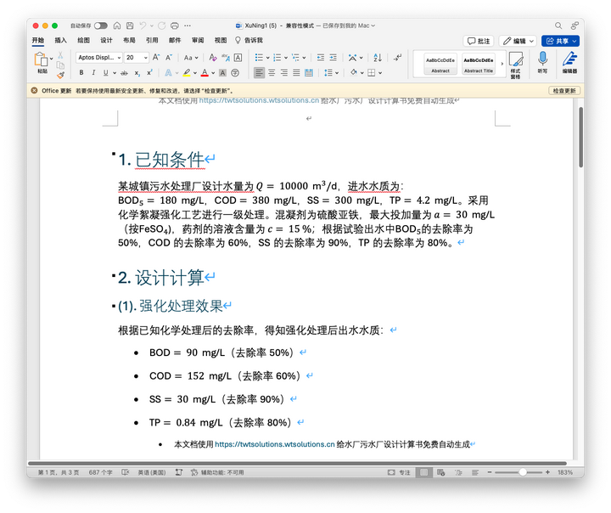Toggle subscript formatting
The width and height of the screenshot is (611, 513).
137,73
